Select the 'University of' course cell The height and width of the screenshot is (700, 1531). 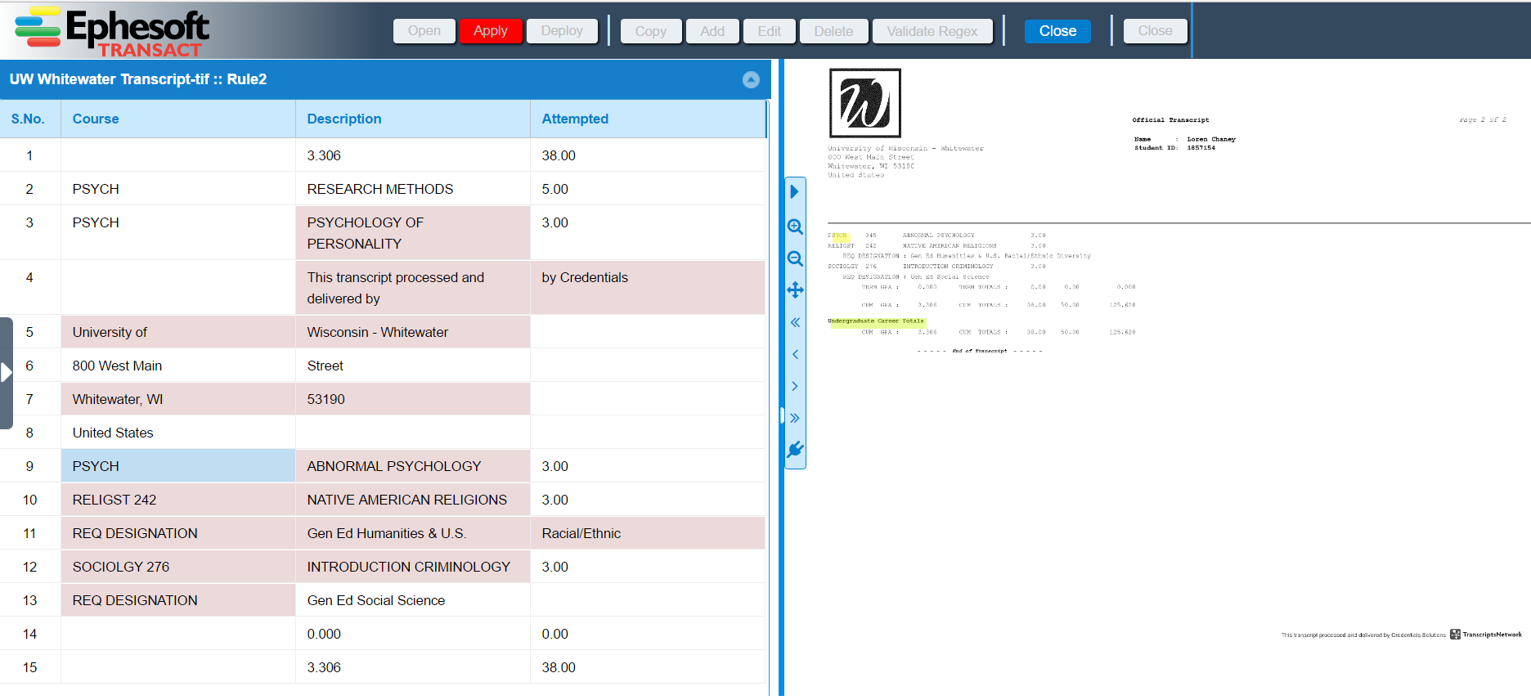(x=178, y=332)
